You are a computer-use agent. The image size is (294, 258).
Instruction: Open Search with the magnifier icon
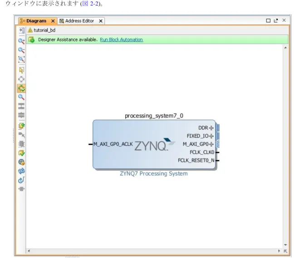(x=21, y=97)
